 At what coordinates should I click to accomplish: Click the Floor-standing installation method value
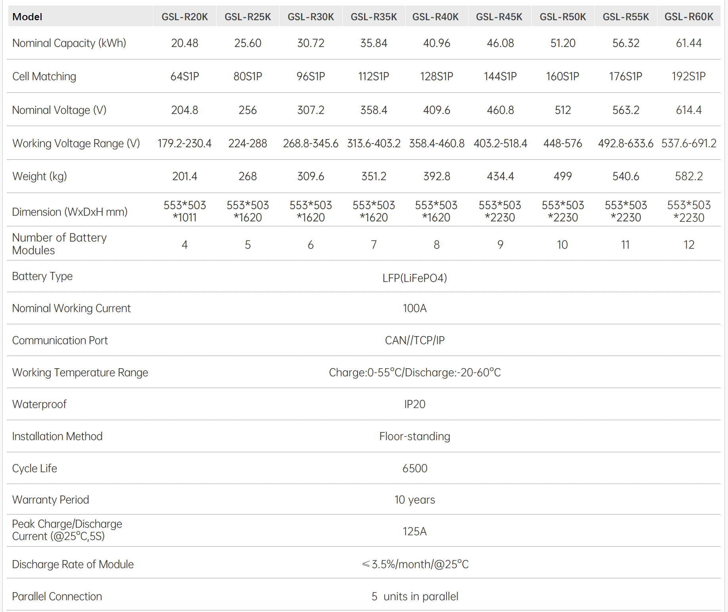pos(414,436)
